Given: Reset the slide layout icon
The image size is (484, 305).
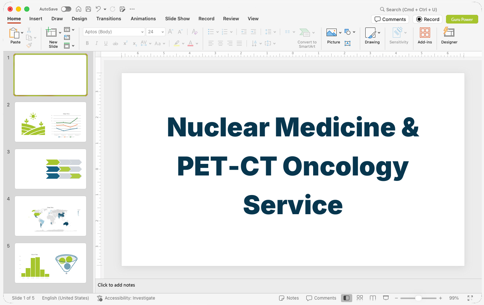Looking at the screenshot, I should (67, 37).
